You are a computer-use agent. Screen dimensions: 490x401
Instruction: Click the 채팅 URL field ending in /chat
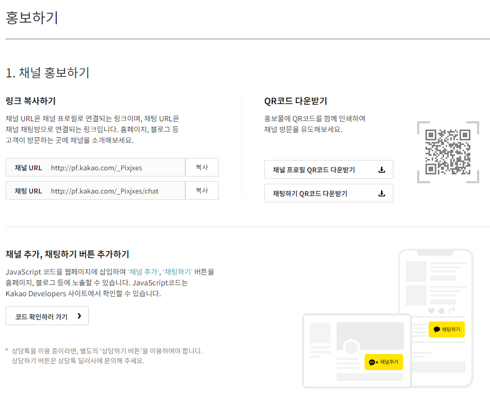point(96,190)
